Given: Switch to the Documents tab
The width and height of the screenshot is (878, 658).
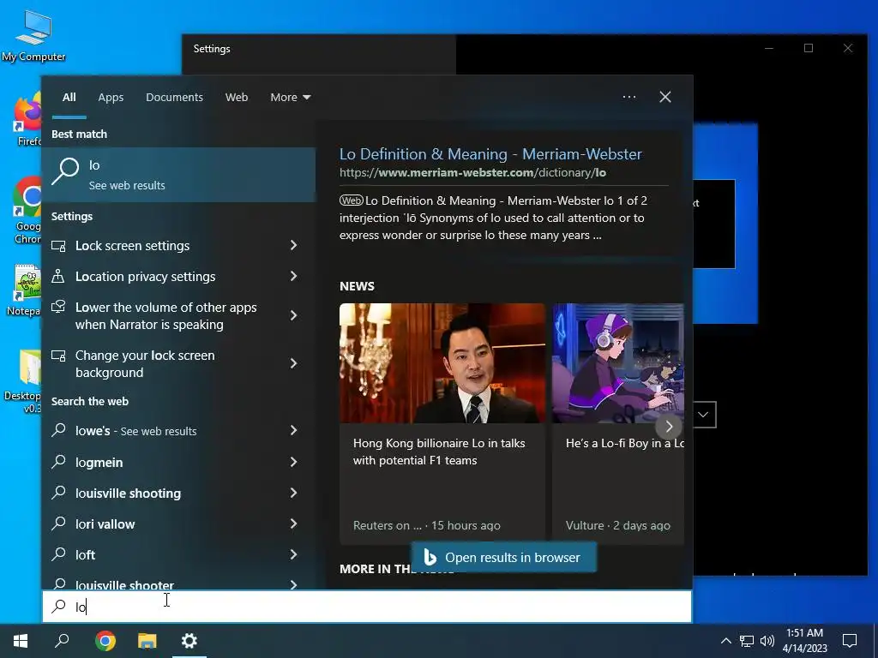Looking at the screenshot, I should coord(174,98).
